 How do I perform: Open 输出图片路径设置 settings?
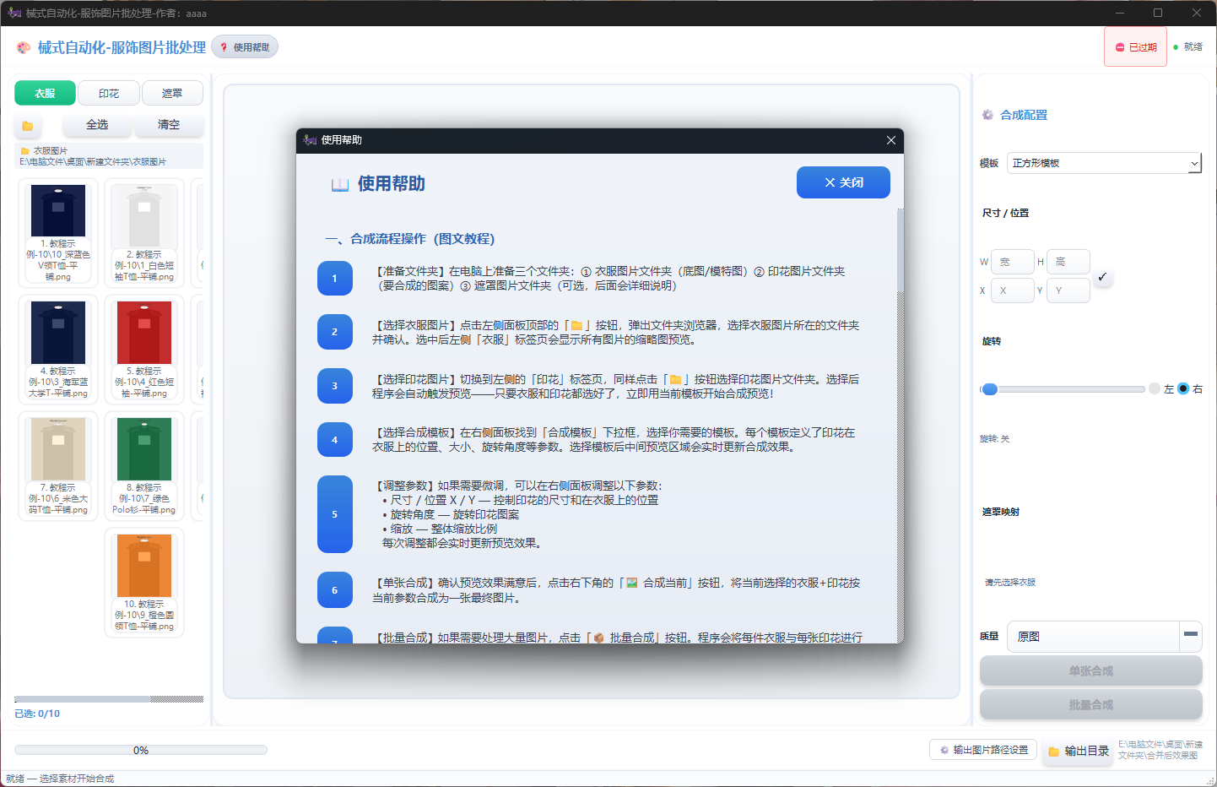(983, 750)
